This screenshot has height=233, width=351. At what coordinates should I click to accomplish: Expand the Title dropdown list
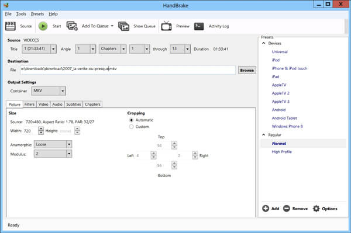53,49
